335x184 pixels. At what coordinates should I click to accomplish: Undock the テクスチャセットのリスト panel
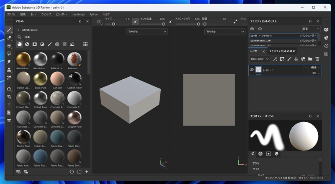(x=310, y=21)
